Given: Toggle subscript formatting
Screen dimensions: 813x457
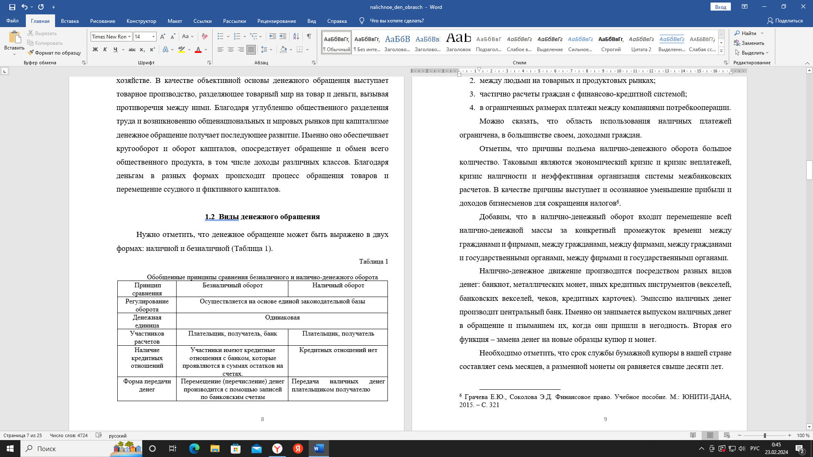Looking at the screenshot, I should [x=142, y=50].
